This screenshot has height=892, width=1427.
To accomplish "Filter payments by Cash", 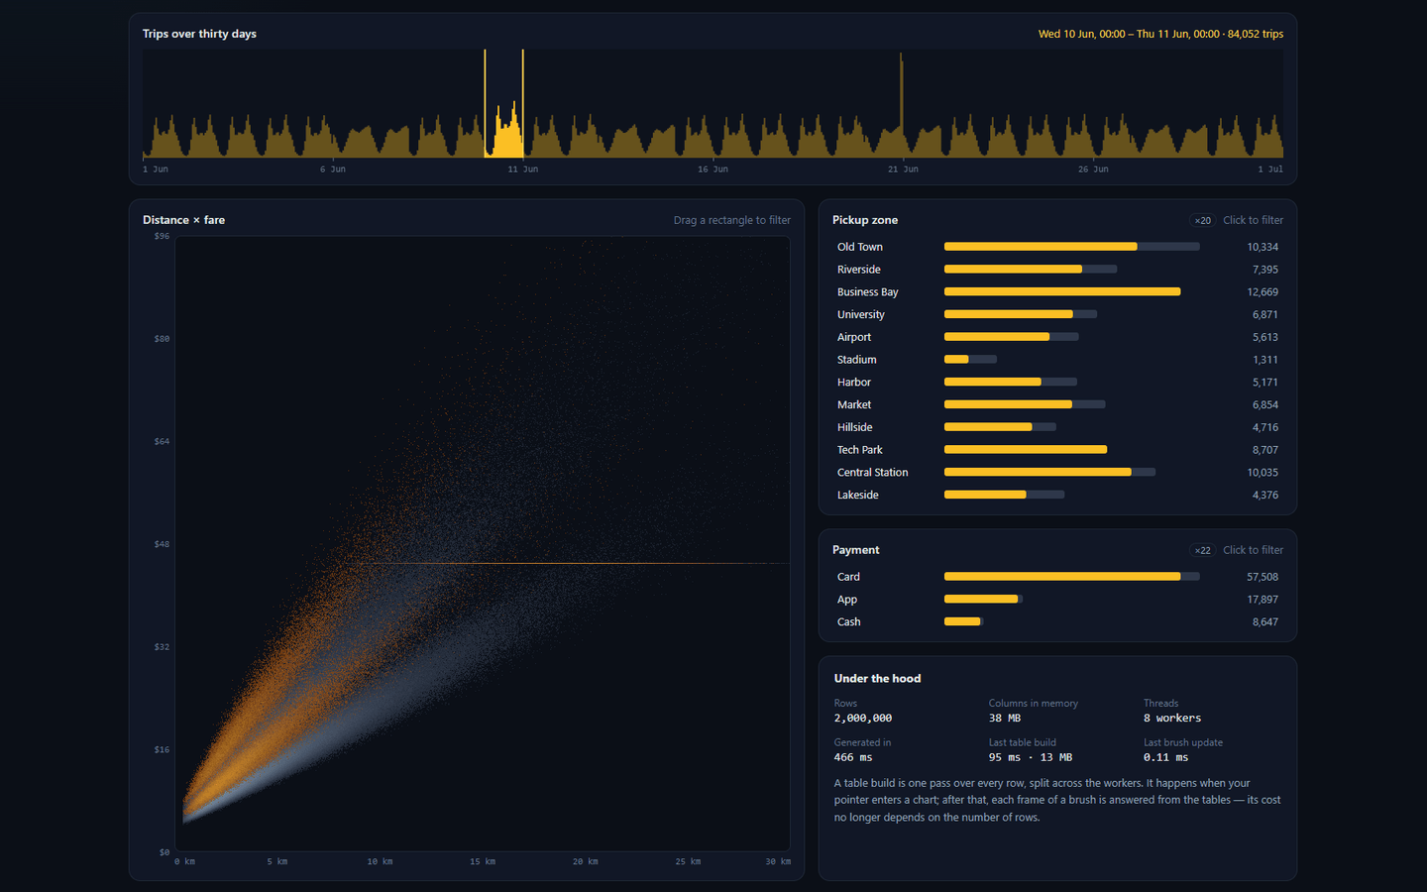I will (x=1057, y=622).
